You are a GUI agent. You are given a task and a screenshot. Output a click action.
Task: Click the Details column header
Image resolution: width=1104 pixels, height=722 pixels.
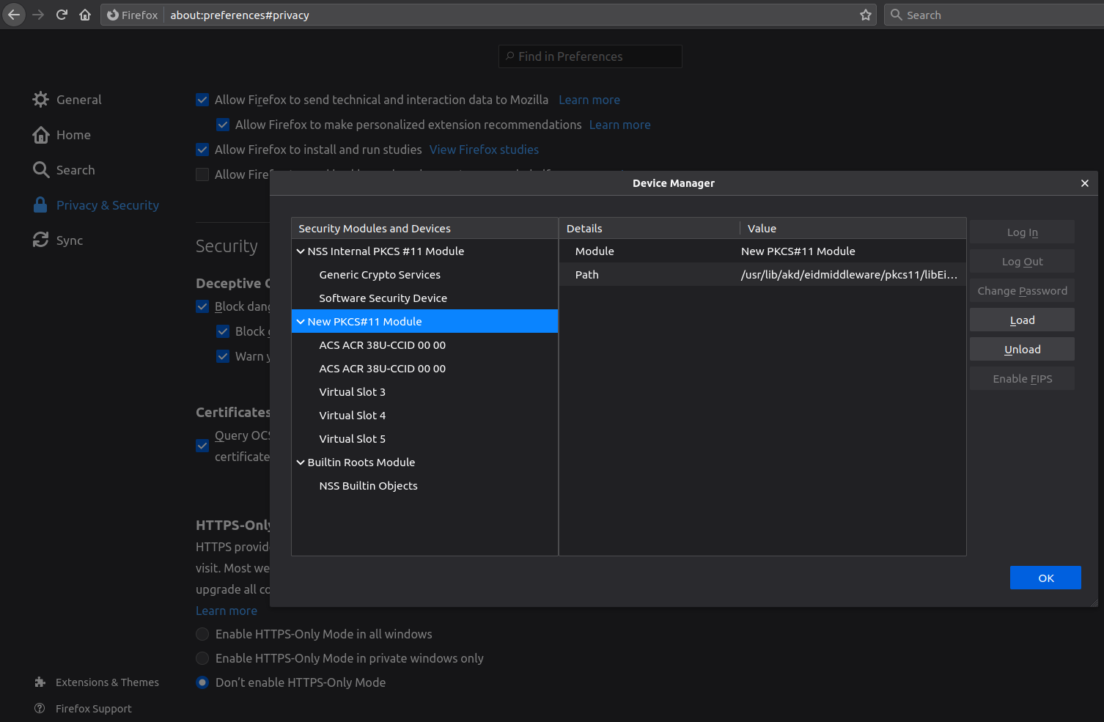649,229
